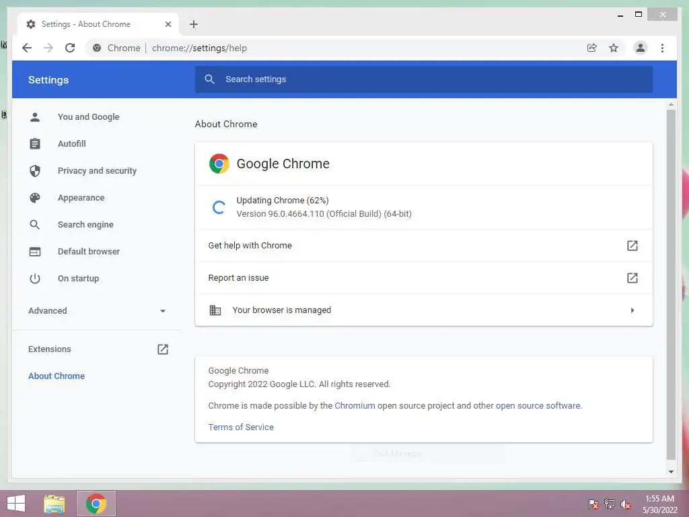Open Chrome's three-dot menu
Image resolution: width=689 pixels, height=517 pixels.
pos(662,48)
